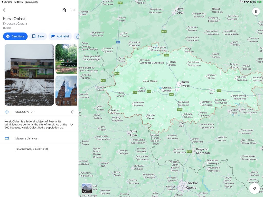The height and width of the screenshot is (197, 263).
Task: Tap the share icon above the title
Action: pos(64,10)
